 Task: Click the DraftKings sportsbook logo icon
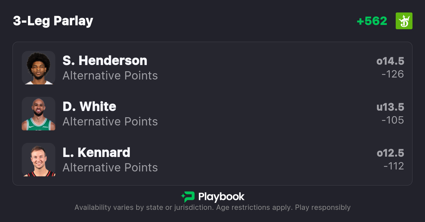404,21
